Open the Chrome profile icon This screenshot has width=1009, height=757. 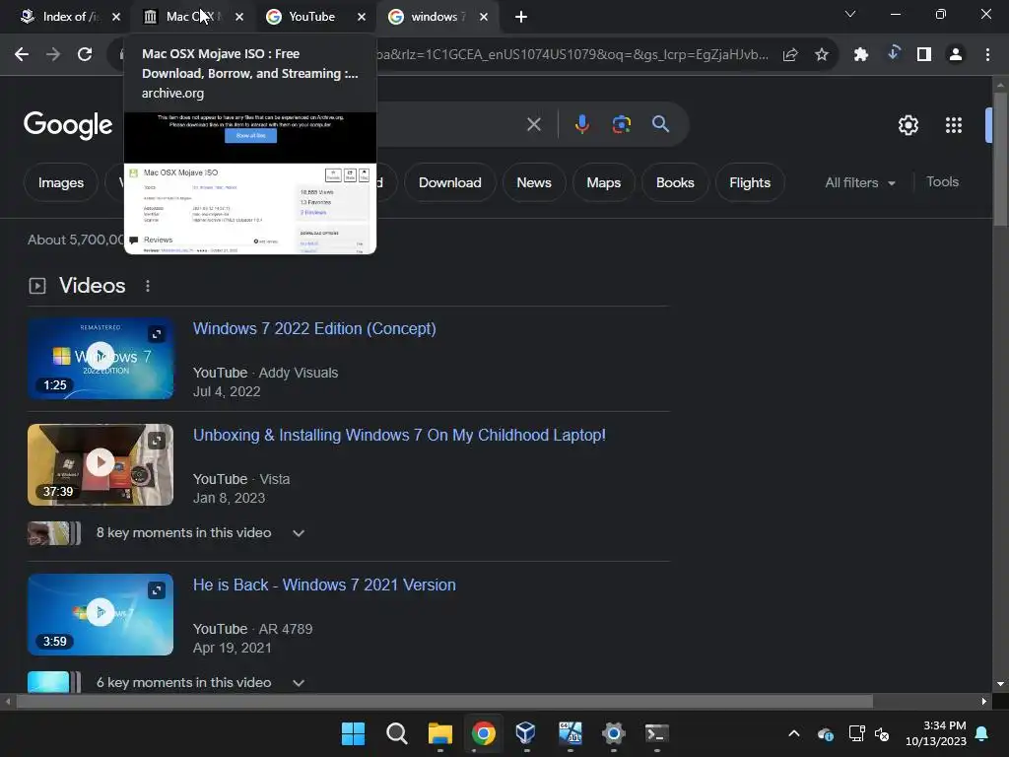pos(956,55)
